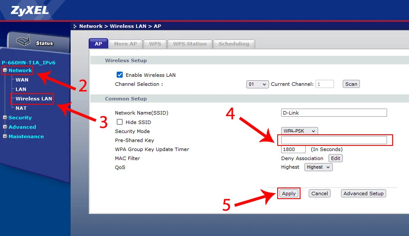The width and height of the screenshot is (409, 236).
Task: Switch to the Scheduling tab
Action: pos(234,44)
